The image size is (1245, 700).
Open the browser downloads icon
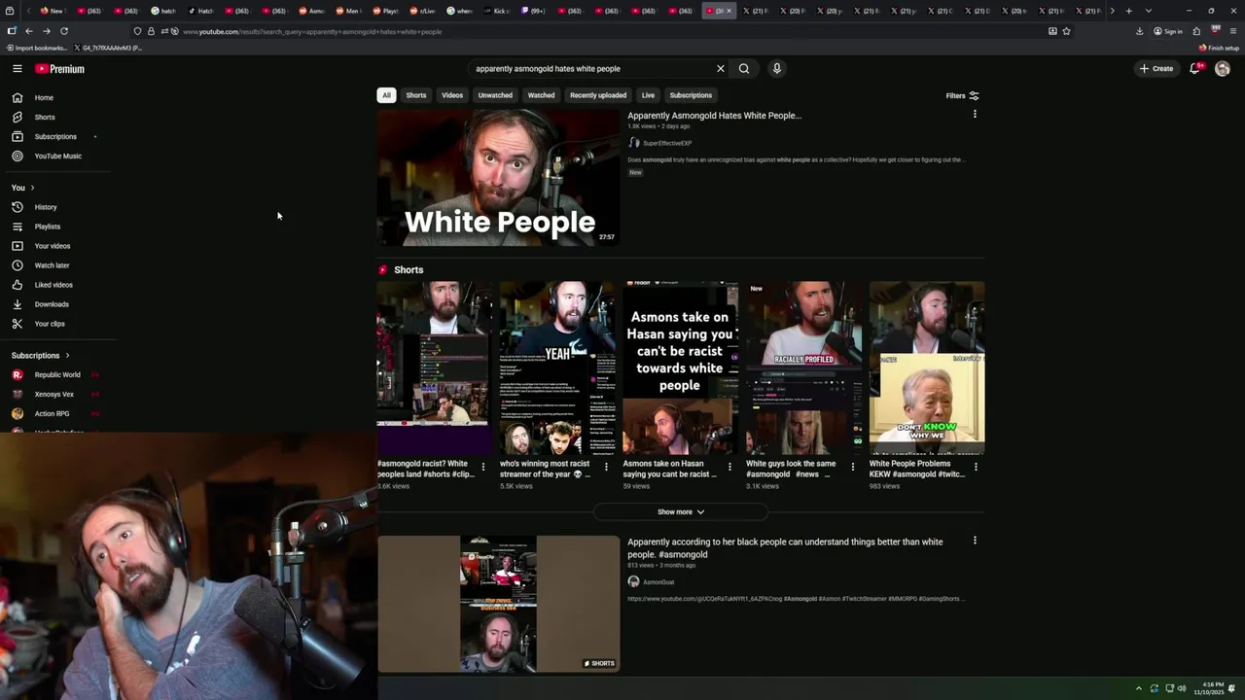pos(1140,31)
